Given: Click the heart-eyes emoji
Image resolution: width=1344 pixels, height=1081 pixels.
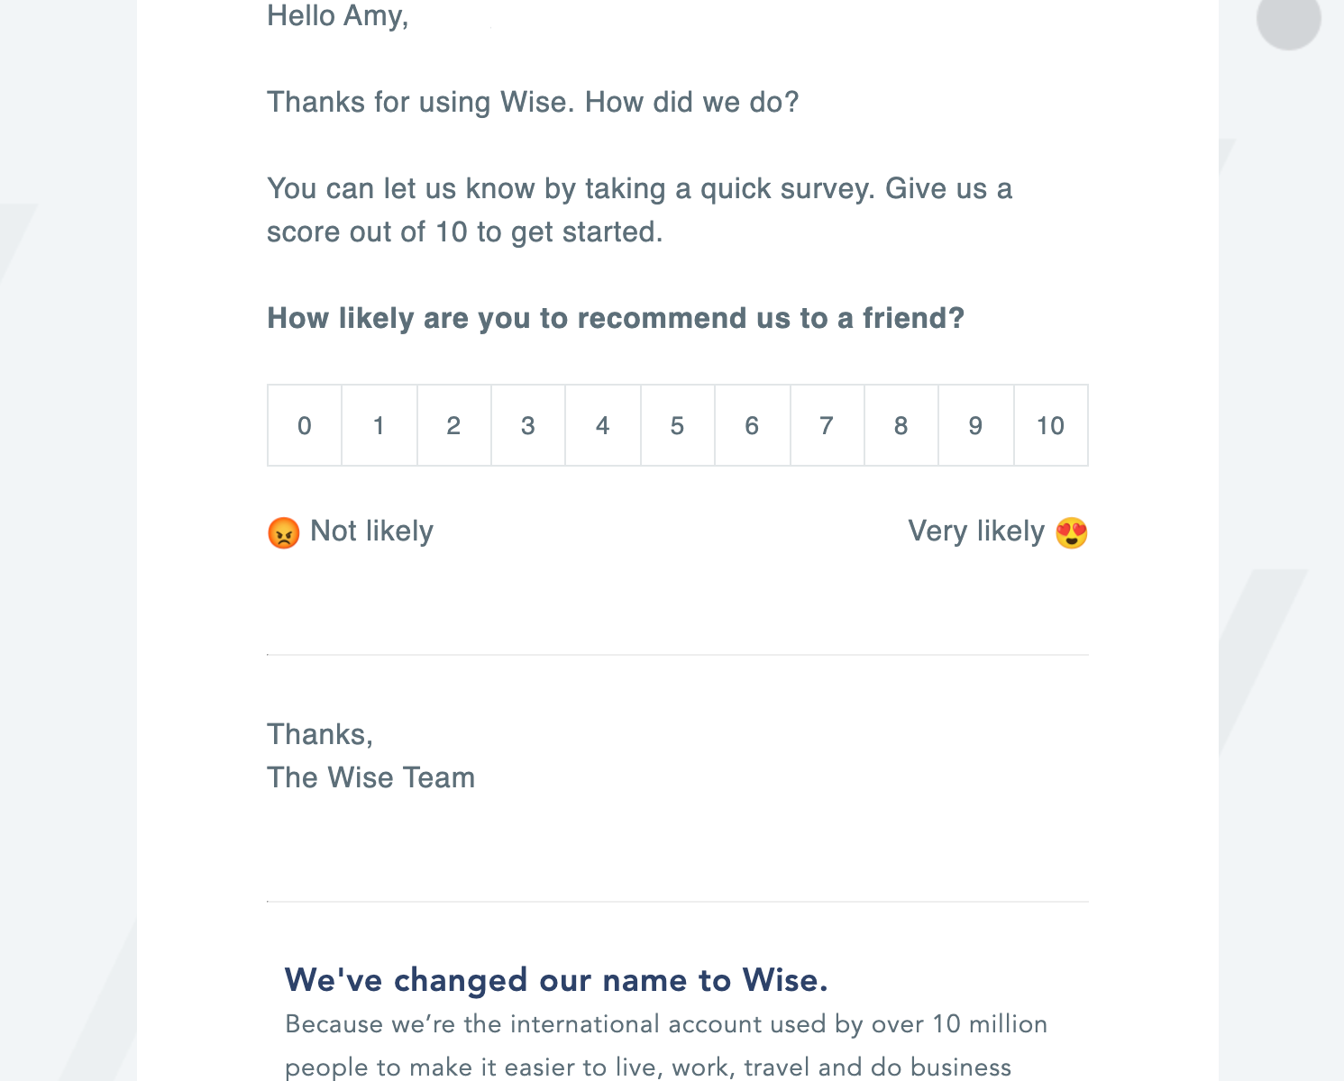Looking at the screenshot, I should tap(1071, 532).
